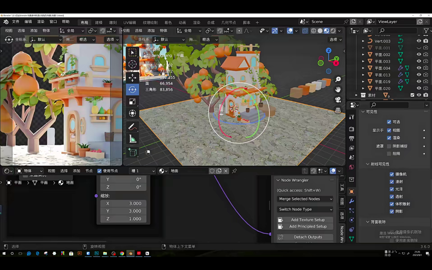432x270 pixels.
Task: Switch to the UV编辑 workspace tab
Action: 130,22
